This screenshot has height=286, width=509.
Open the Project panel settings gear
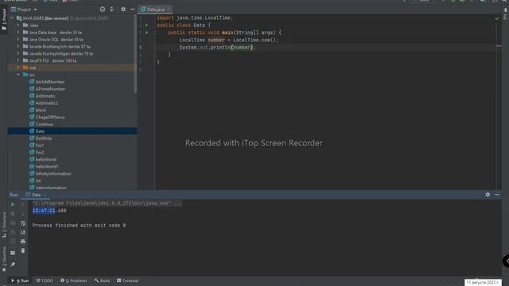click(123, 10)
